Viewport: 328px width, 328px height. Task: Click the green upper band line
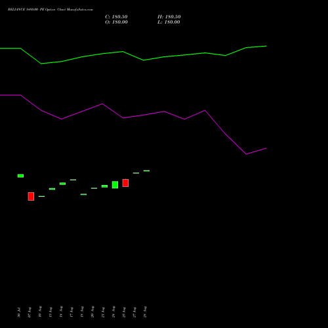pos(133,56)
